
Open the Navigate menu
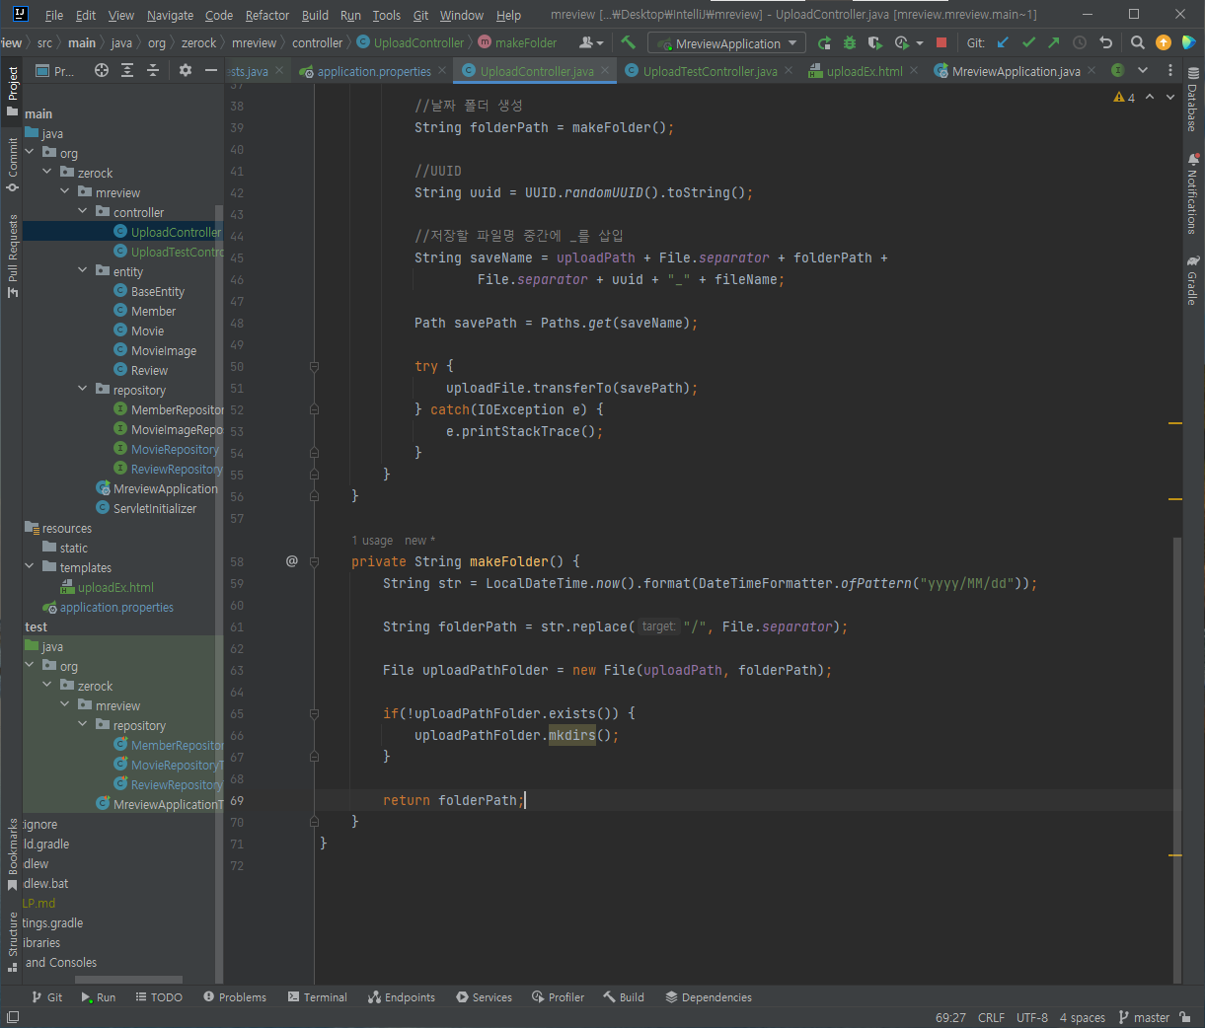click(x=170, y=15)
